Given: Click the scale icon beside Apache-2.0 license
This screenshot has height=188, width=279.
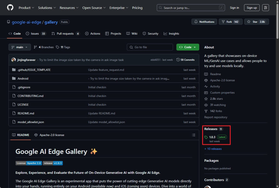Looking at the screenshot, I should [207, 80].
